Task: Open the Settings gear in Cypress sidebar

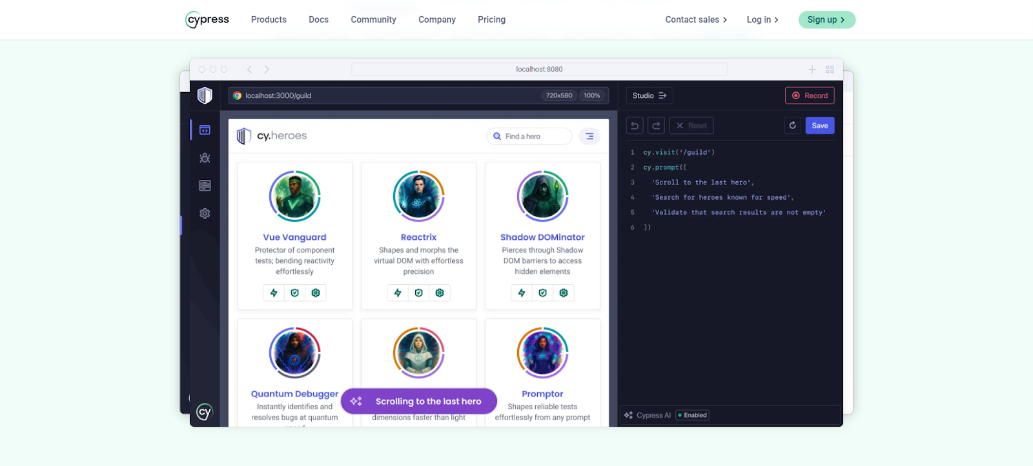Action: pos(205,213)
